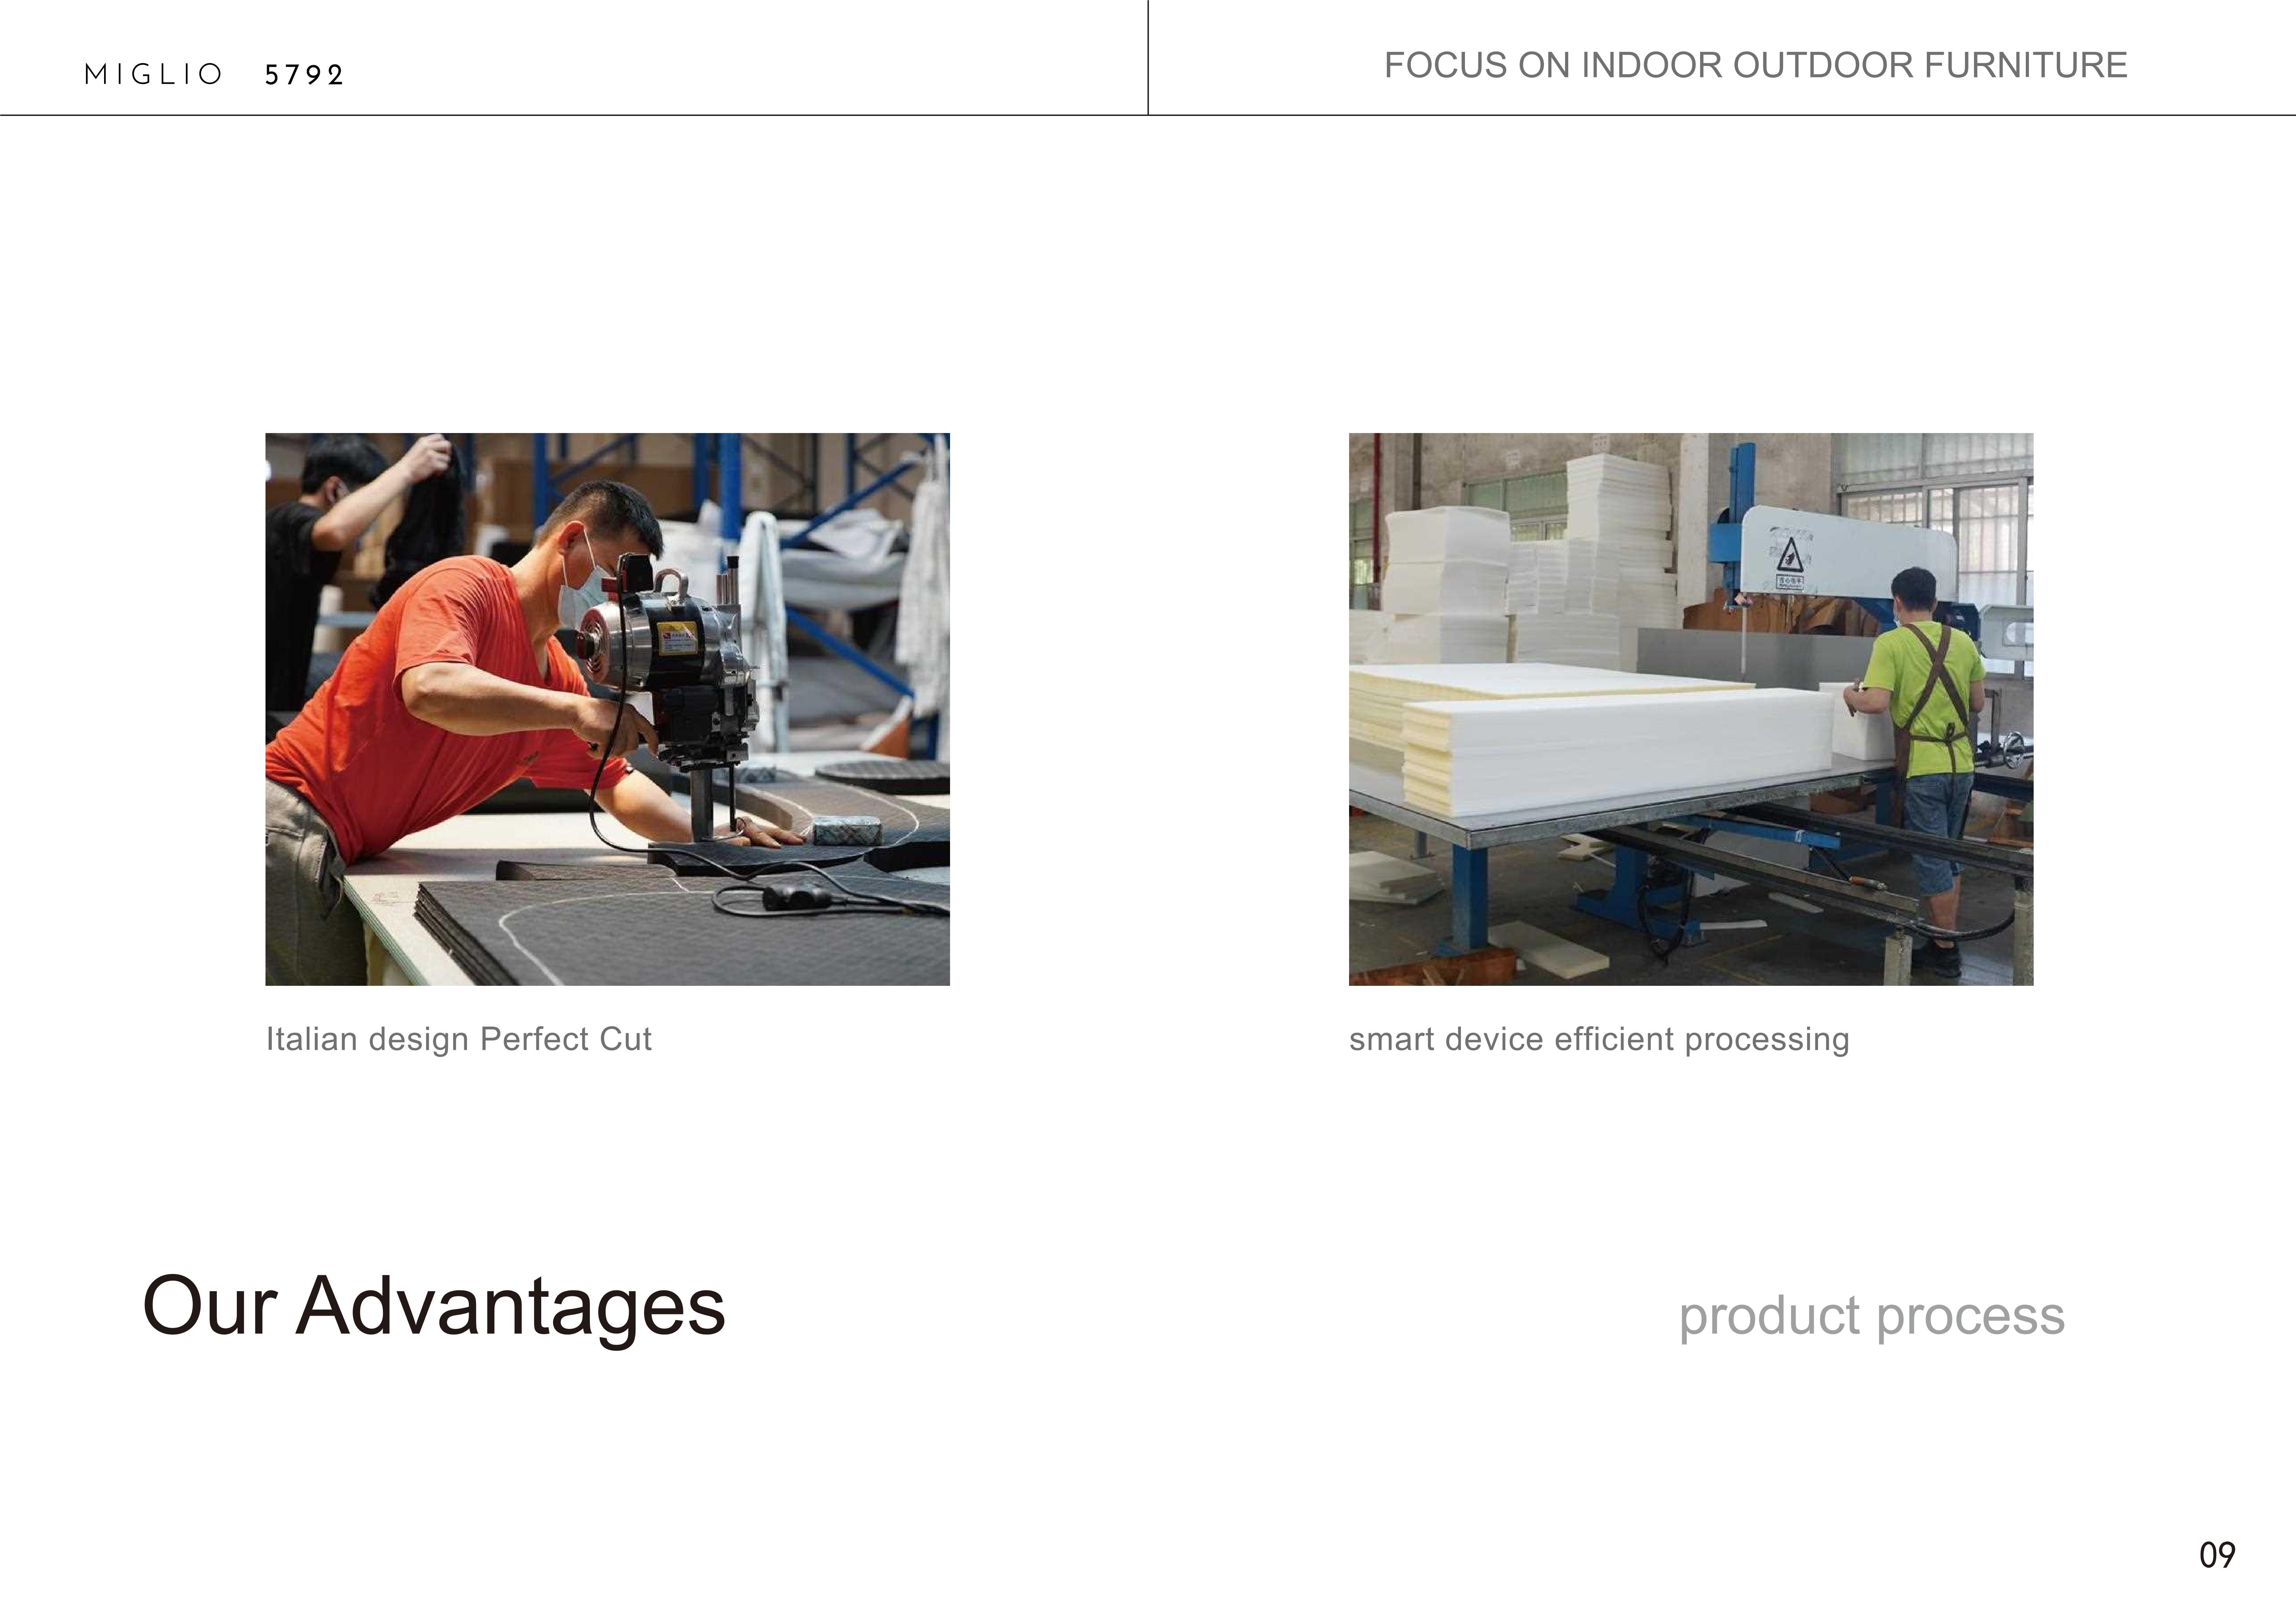Open the fabric cutting worker photo
This screenshot has width=2296, height=1623.
pyautogui.click(x=607, y=709)
